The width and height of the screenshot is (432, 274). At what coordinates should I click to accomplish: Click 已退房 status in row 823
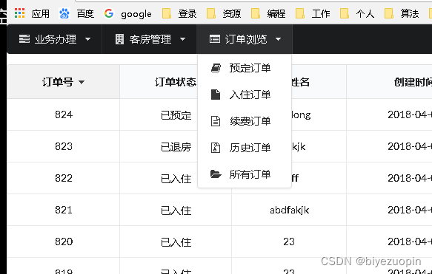[176, 147]
